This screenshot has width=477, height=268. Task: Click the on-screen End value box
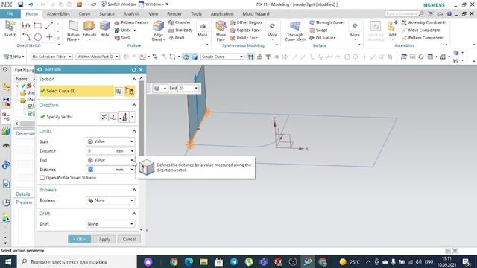tap(186, 88)
